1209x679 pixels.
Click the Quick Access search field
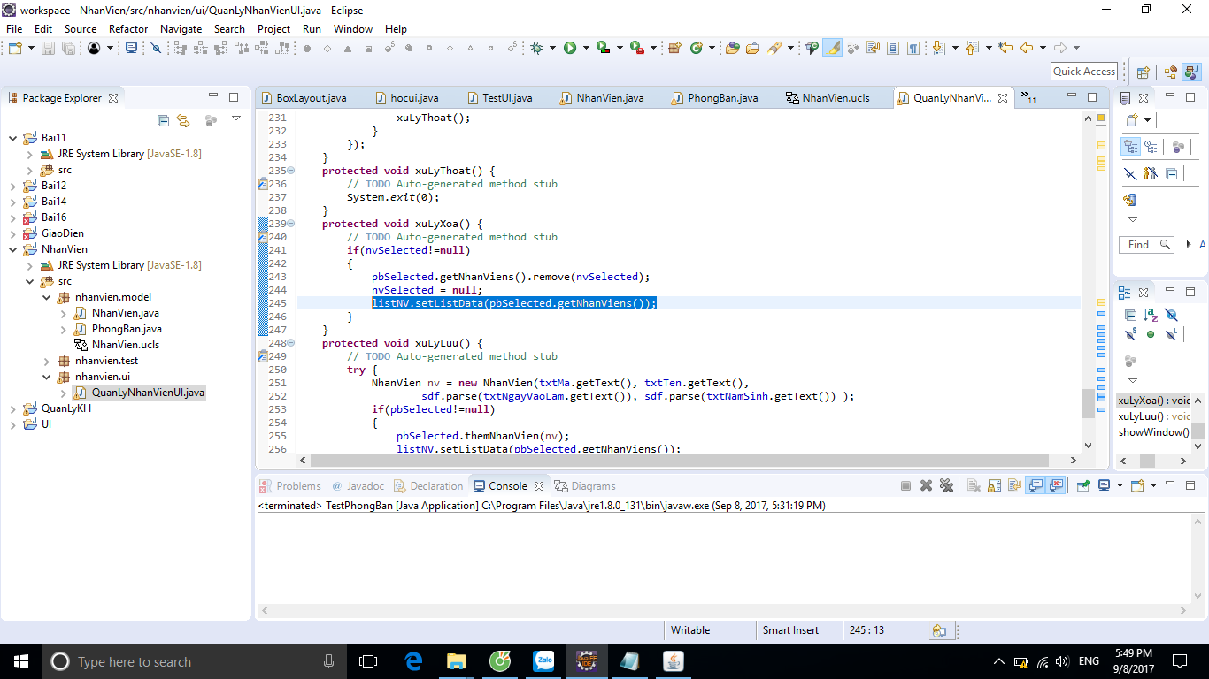coord(1083,72)
